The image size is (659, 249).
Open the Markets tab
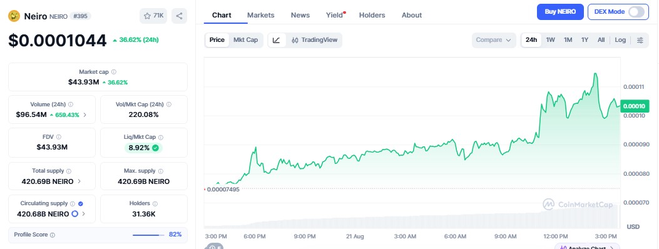point(260,15)
